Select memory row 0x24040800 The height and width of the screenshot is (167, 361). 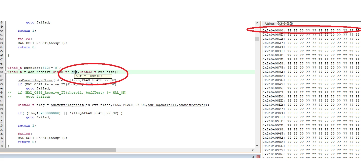311,30
